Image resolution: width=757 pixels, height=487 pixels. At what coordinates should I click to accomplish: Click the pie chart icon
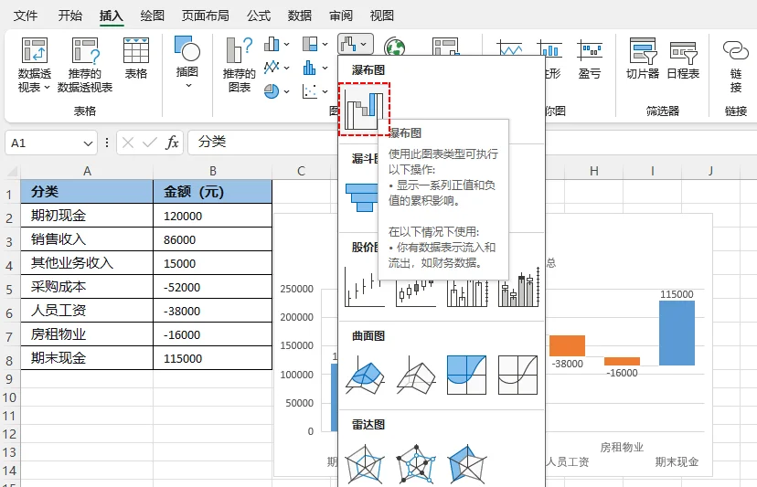pyautogui.click(x=272, y=90)
